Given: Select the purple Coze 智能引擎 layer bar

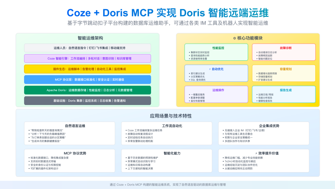Looking at the screenshot, I should point(87,59).
